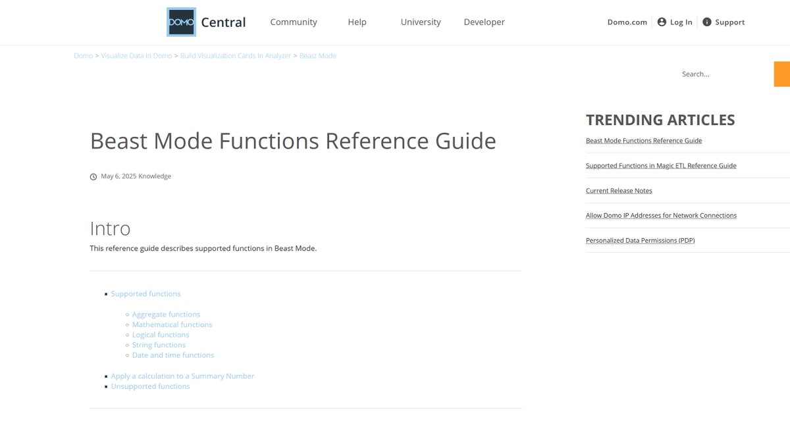Open Supported Functions in Magic ETL Reference Guide
This screenshot has height=429, width=790.
[x=661, y=166]
